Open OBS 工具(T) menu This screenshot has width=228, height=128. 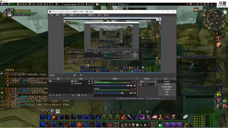click(x=99, y=15)
